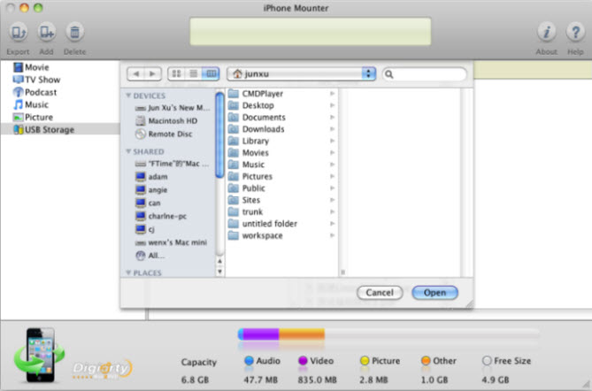This screenshot has height=391, width=592.
Task: Select Jun Xu's New M... device
Action: pos(173,108)
